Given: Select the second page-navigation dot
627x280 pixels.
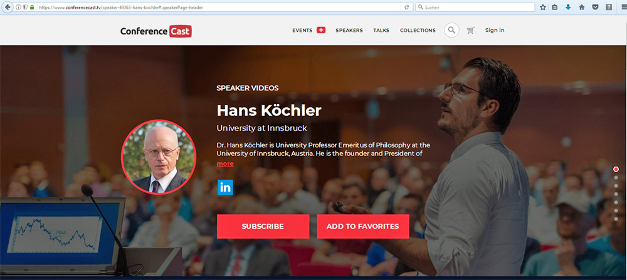Looking at the screenshot, I should click(616, 177).
